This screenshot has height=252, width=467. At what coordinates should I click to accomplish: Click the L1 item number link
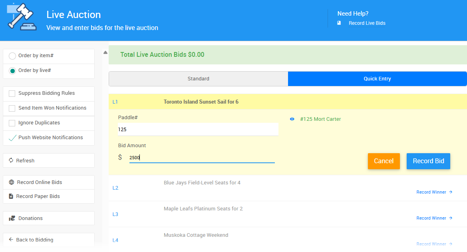coord(115,102)
